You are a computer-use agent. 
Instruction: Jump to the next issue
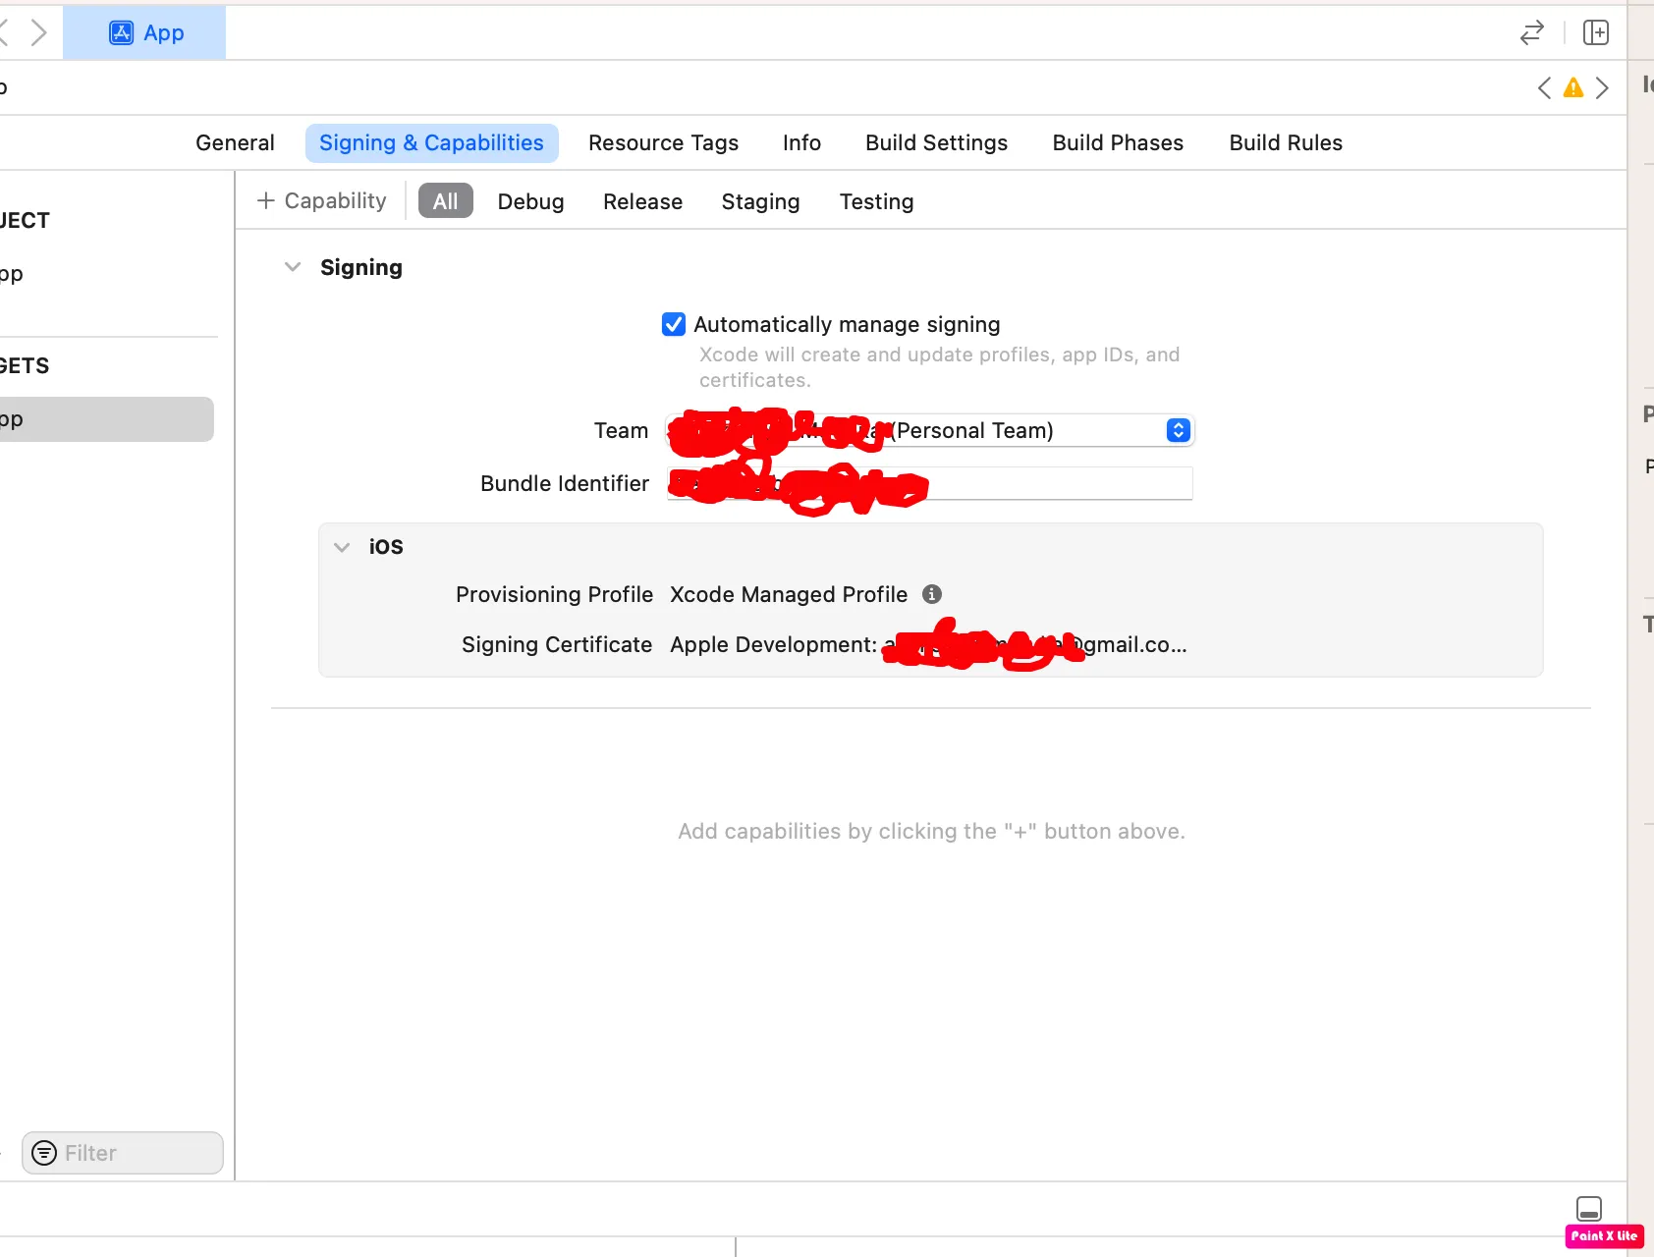click(1603, 88)
